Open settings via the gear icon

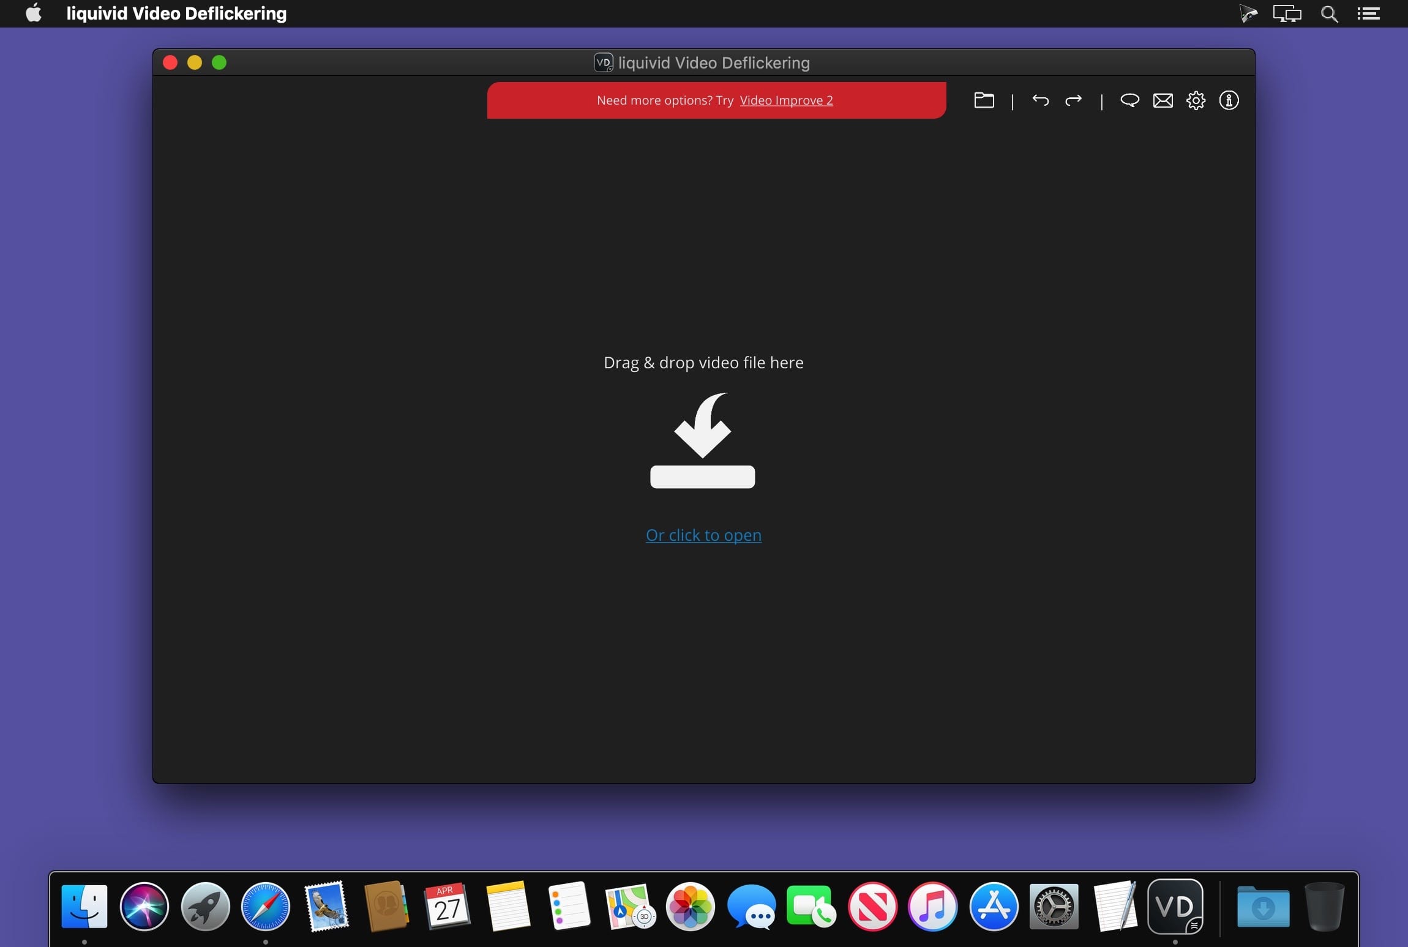coord(1196,100)
